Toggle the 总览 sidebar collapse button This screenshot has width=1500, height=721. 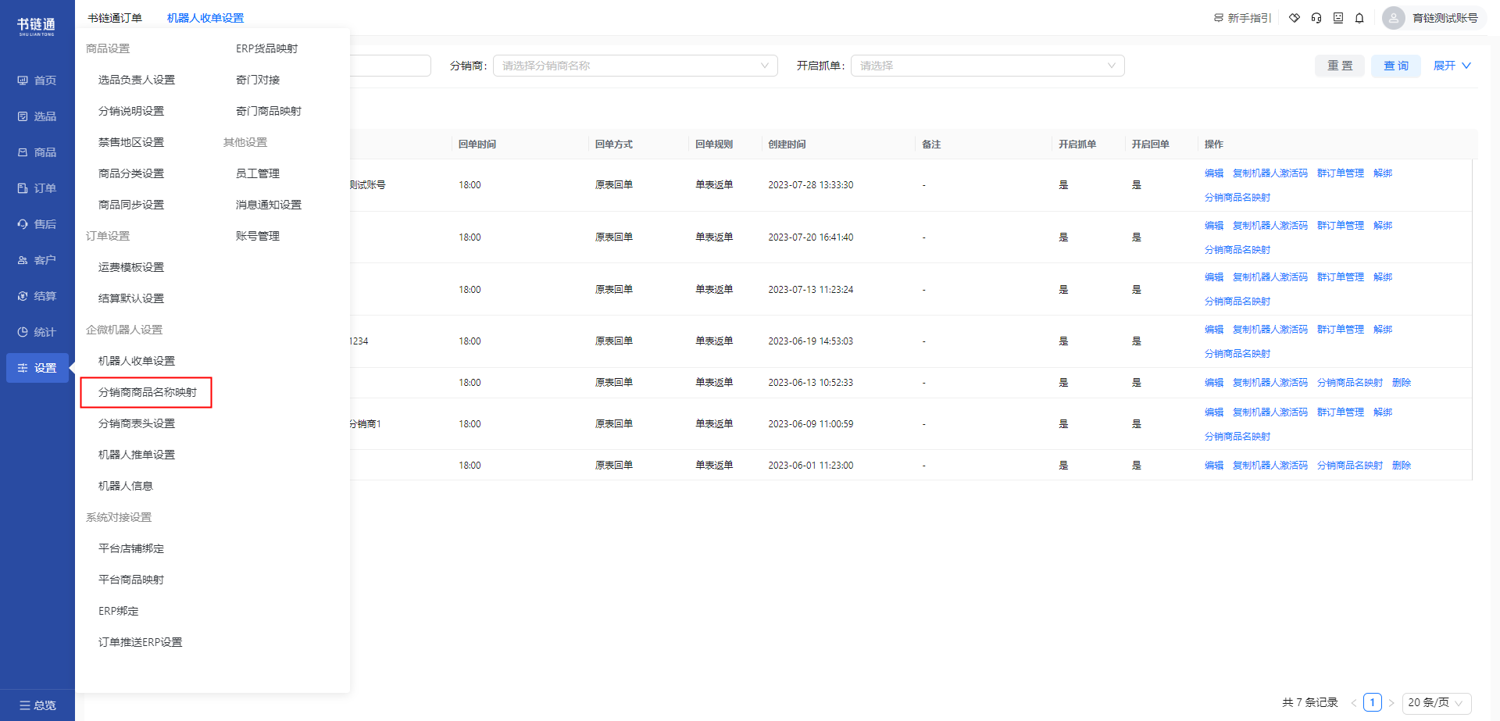(37, 705)
